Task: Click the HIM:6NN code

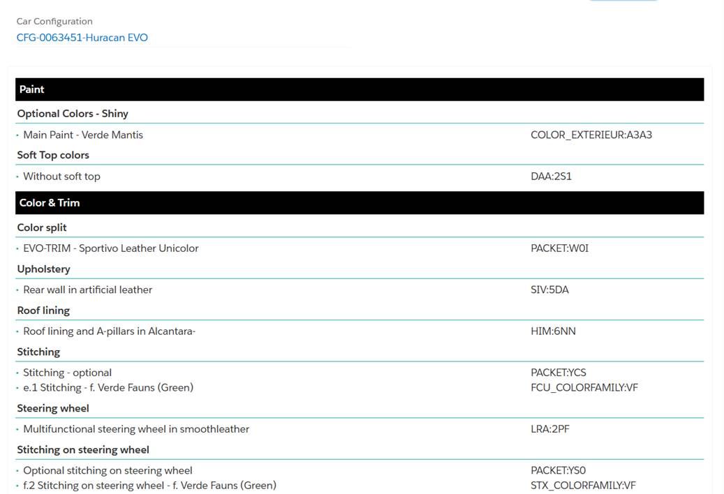Action: 553,331
